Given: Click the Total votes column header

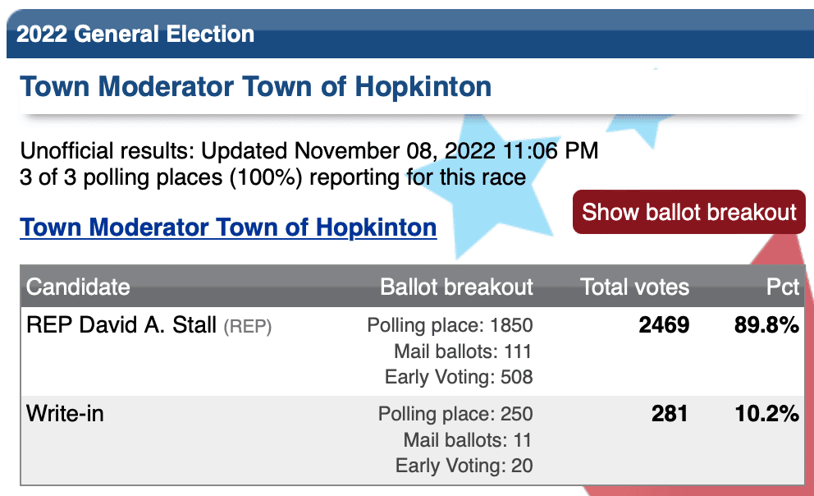Looking at the screenshot, I should pos(634,287).
